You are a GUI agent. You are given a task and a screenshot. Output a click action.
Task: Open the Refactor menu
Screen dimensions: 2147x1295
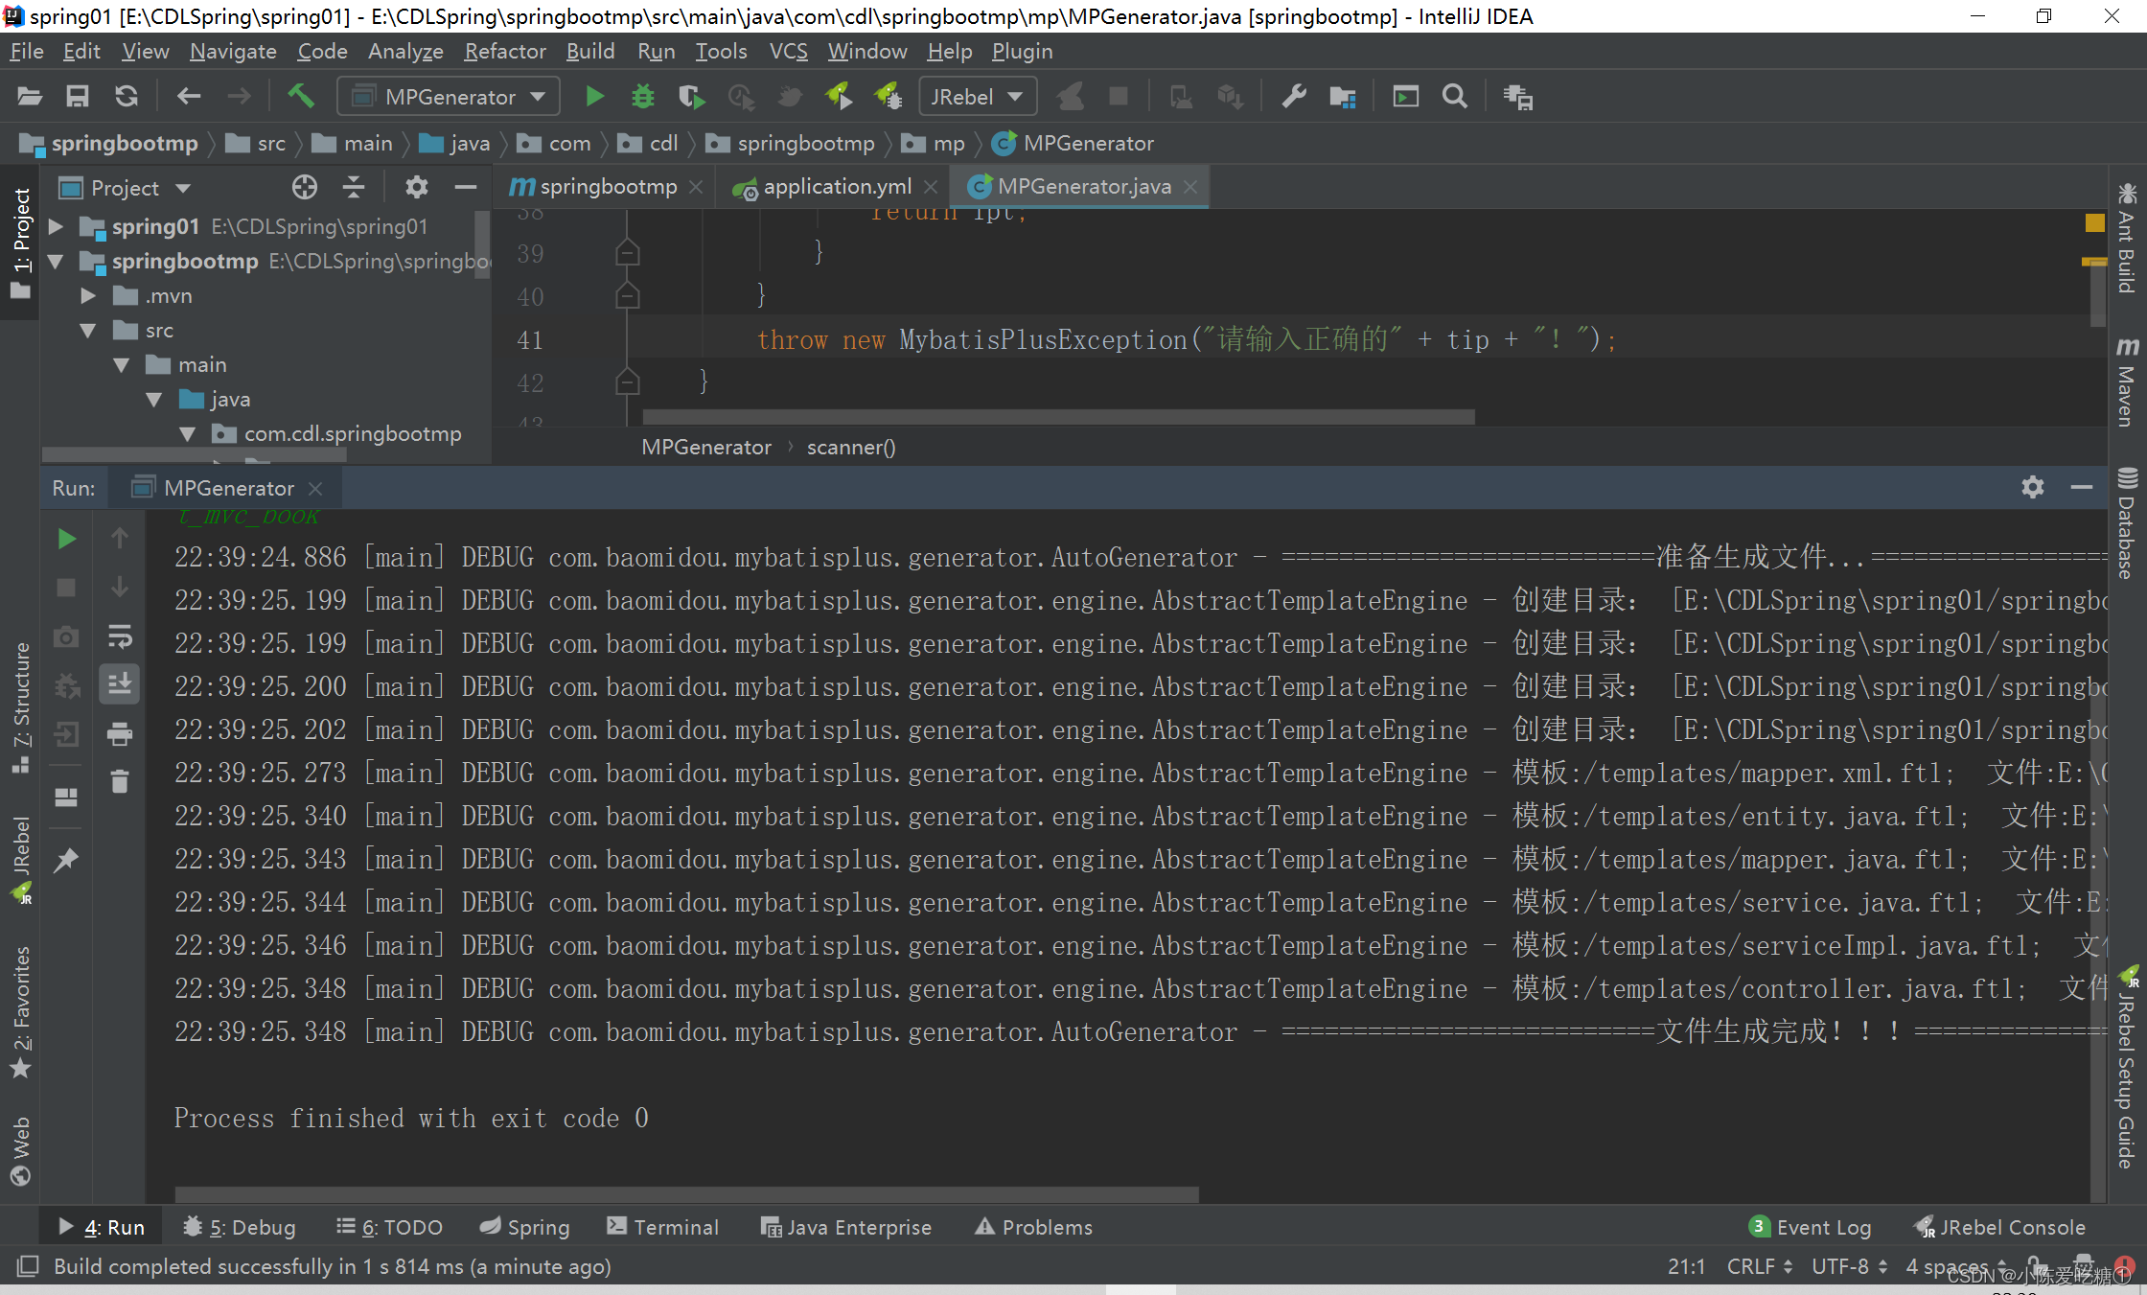504,51
